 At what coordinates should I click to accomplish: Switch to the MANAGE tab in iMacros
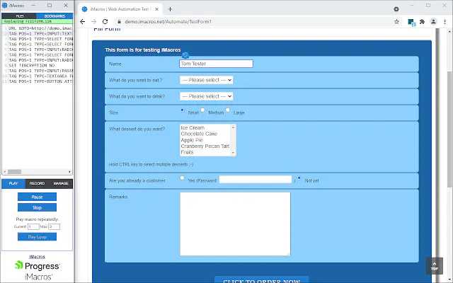pyautogui.click(x=61, y=183)
